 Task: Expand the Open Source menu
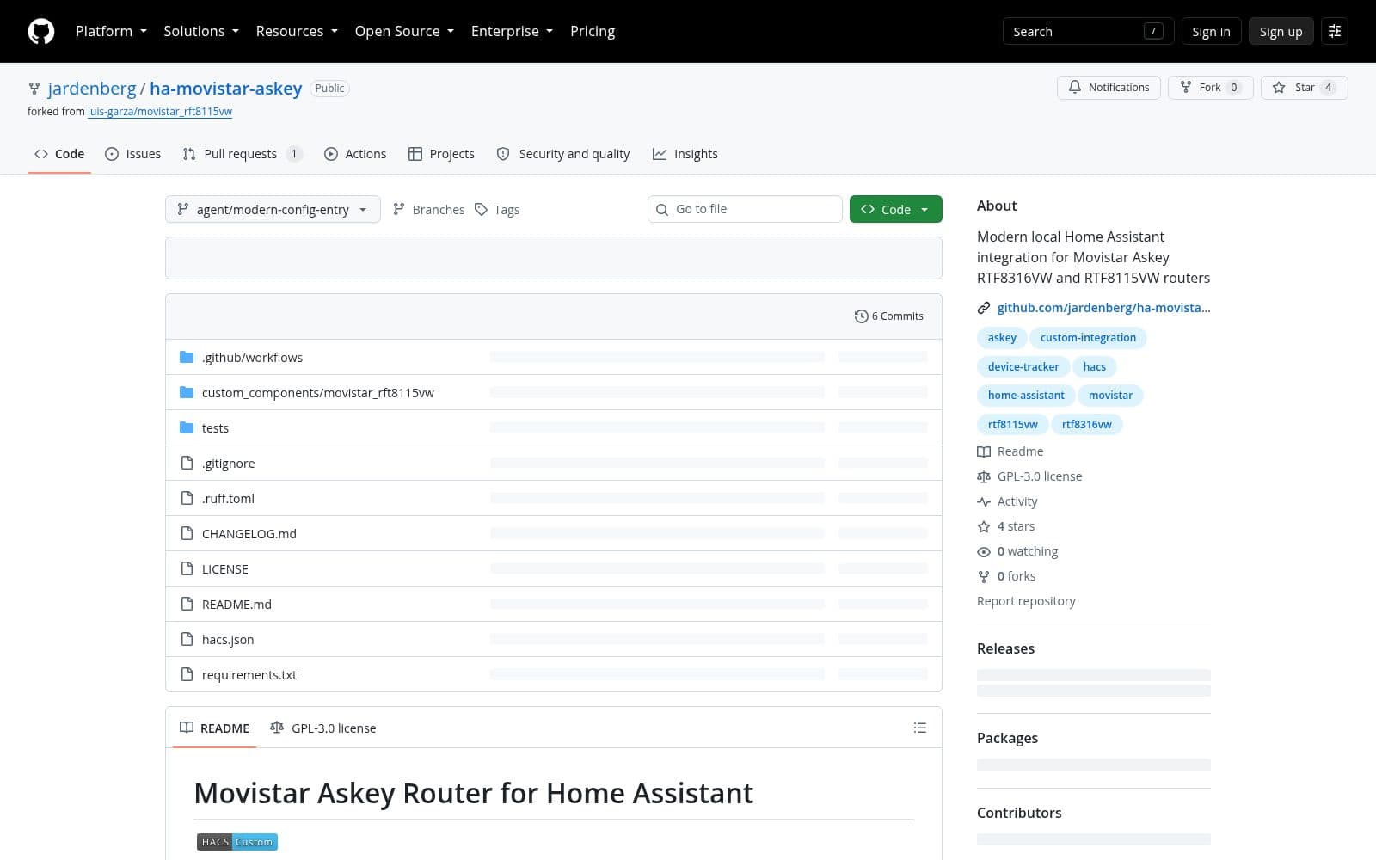click(404, 31)
